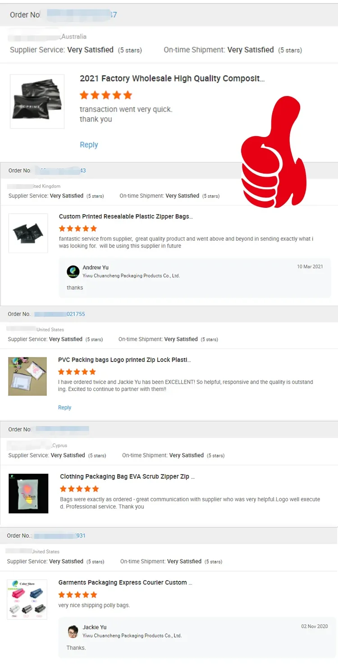Click Reply under the transaction went quick review

pos(89,145)
